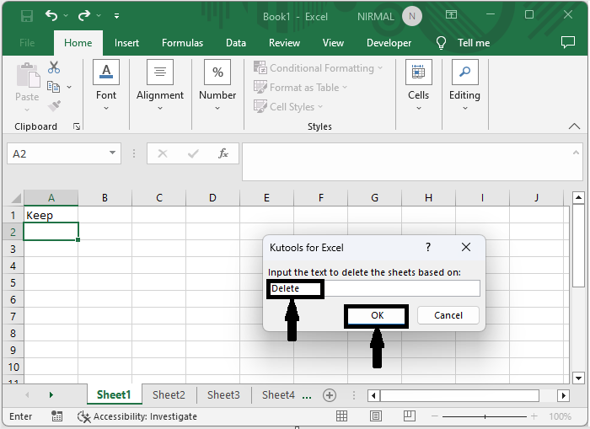The width and height of the screenshot is (590, 429).
Task: Click the next sheet navigation arrow
Action: (x=51, y=394)
